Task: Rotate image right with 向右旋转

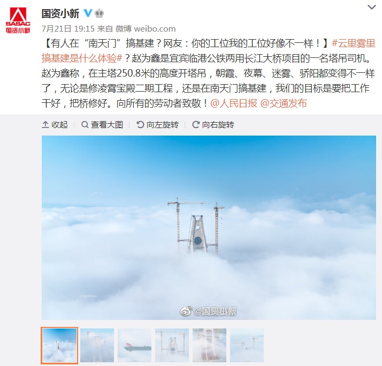Action: pyautogui.click(x=213, y=125)
